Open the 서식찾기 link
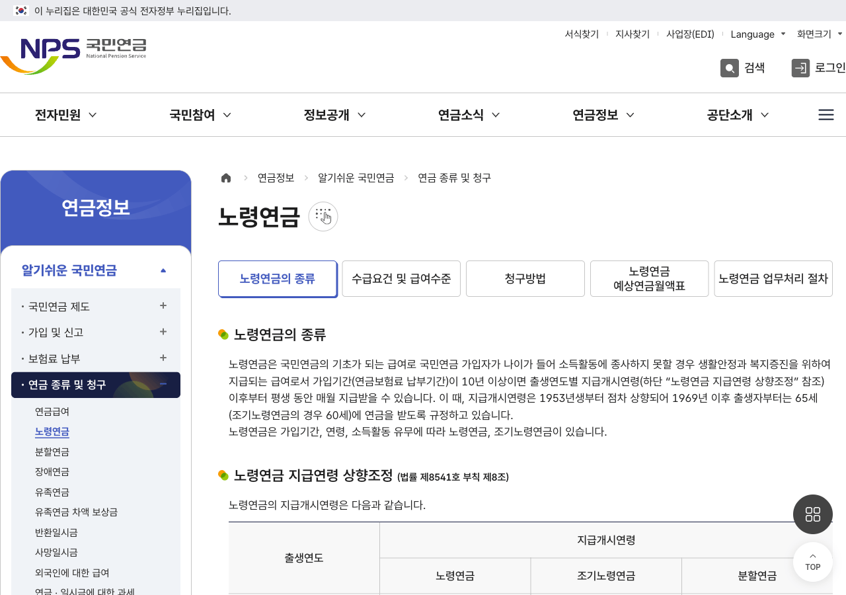 pos(582,34)
